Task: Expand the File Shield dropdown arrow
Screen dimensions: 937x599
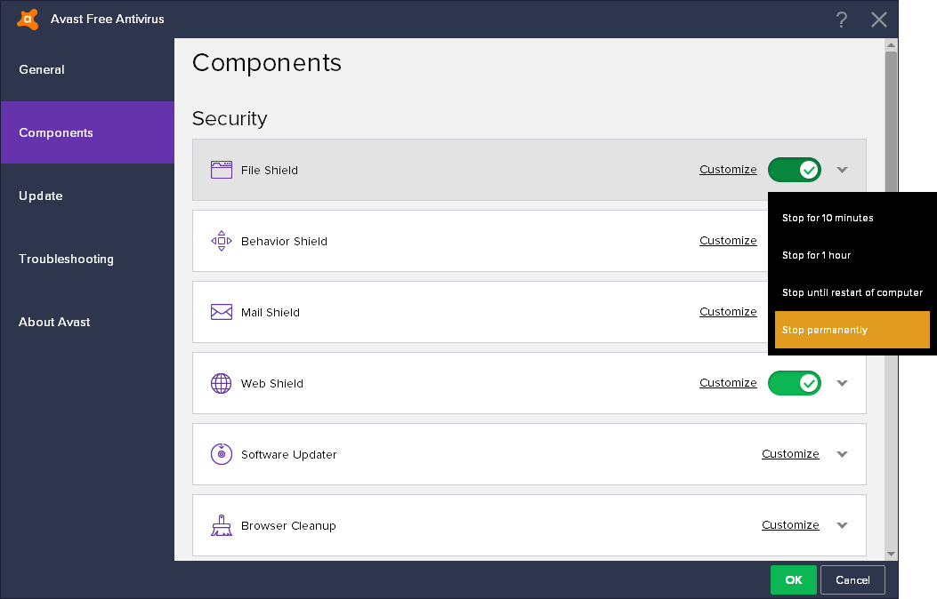Action: tap(842, 170)
